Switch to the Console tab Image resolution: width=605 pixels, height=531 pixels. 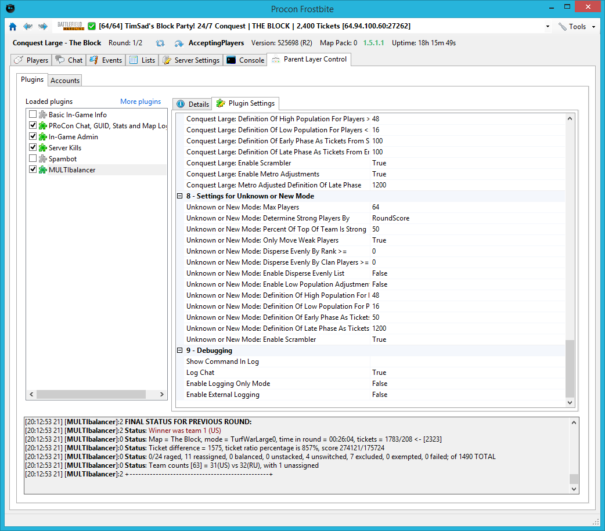pyautogui.click(x=246, y=60)
